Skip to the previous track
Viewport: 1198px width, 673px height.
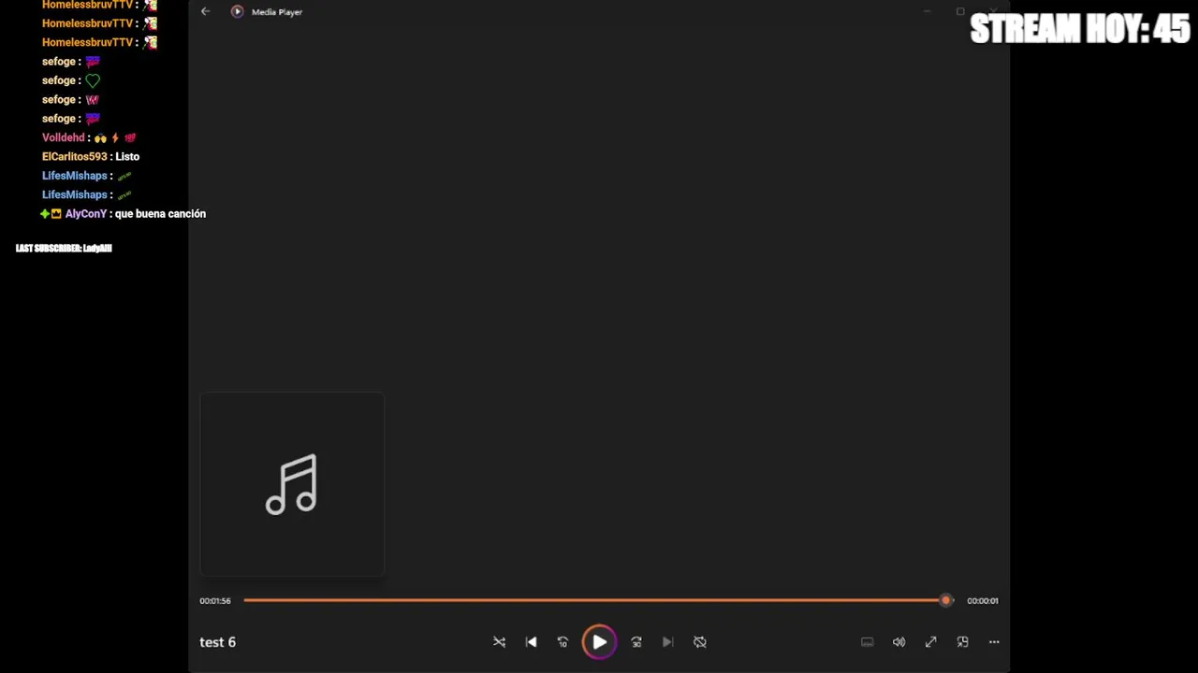pos(531,642)
